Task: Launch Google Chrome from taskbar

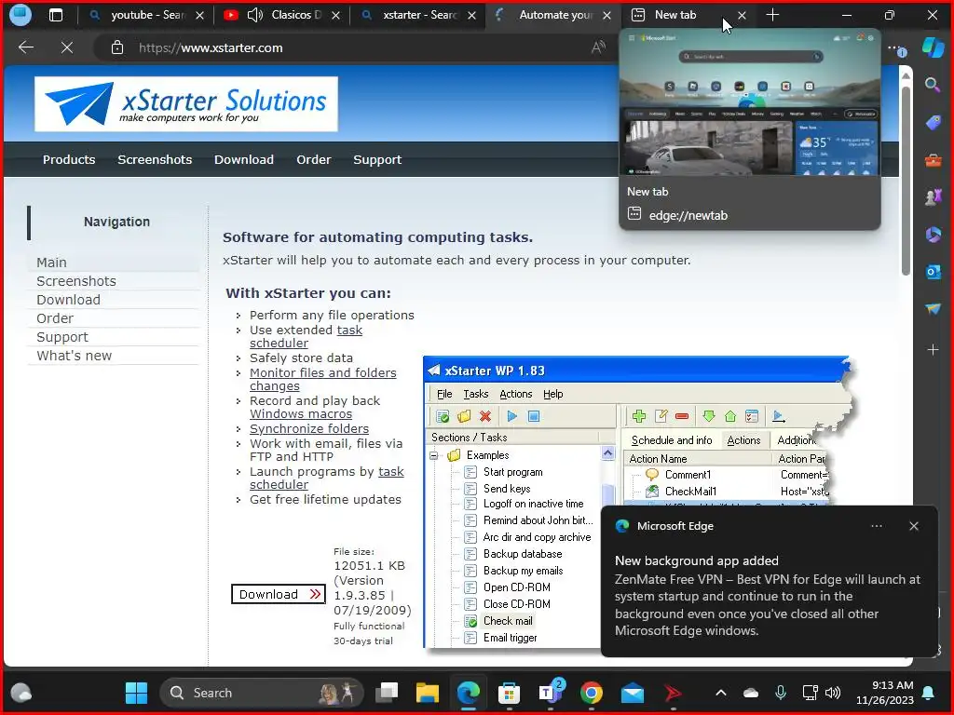Action: tap(591, 693)
